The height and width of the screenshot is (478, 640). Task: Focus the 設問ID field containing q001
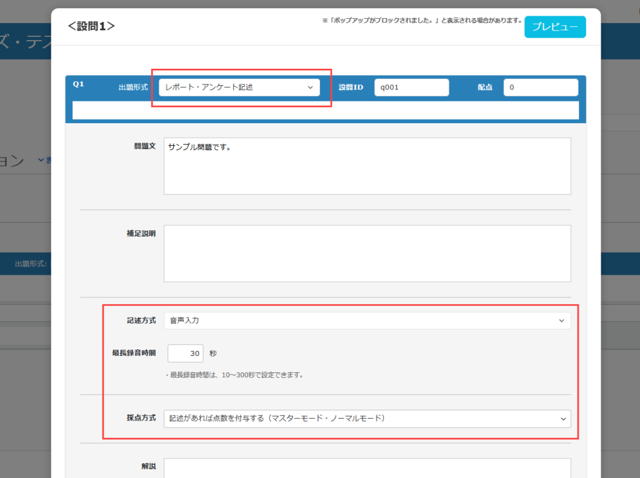click(411, 88)
